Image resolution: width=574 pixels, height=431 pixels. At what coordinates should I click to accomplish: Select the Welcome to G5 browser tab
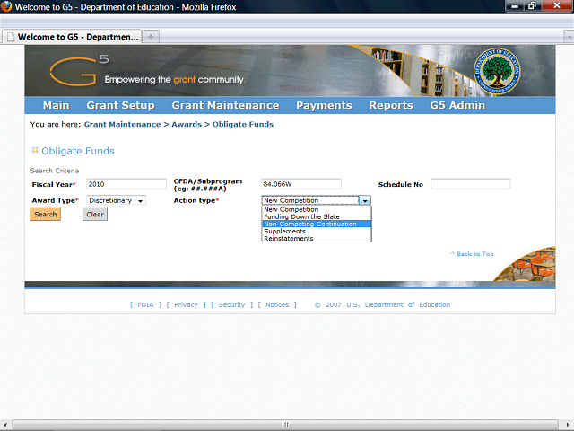coord(73,37)
